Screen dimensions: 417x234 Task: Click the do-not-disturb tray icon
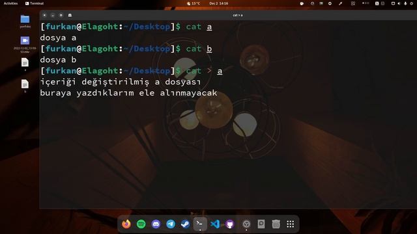coord(330,3)
